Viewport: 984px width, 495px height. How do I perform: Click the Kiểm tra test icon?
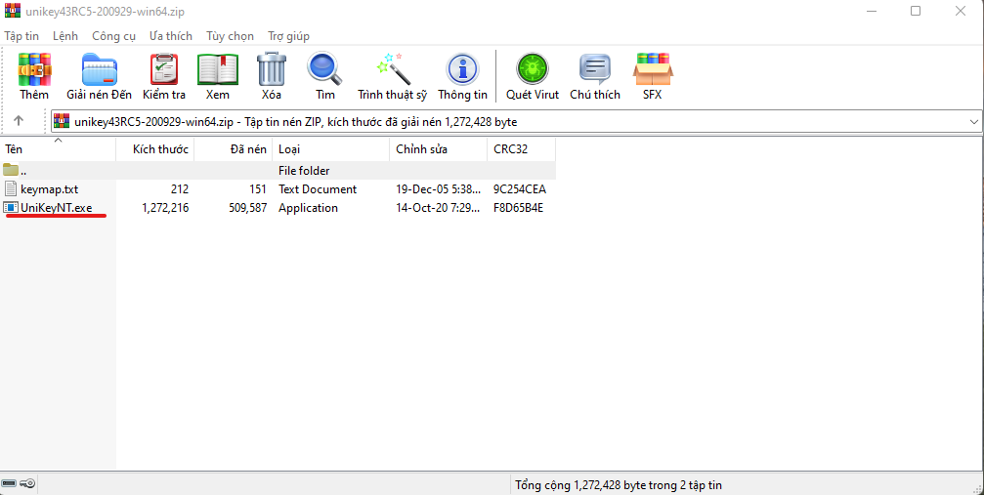[163, 70]
